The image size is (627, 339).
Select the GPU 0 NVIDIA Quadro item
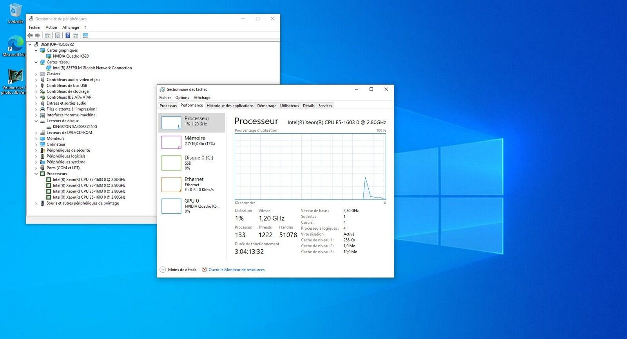pos(192,206)
